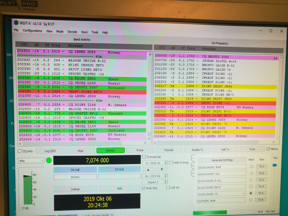The width and height of the screenshot is (288, 216).
Task: Click the Decode button
Action: click(x=169, y=150)
